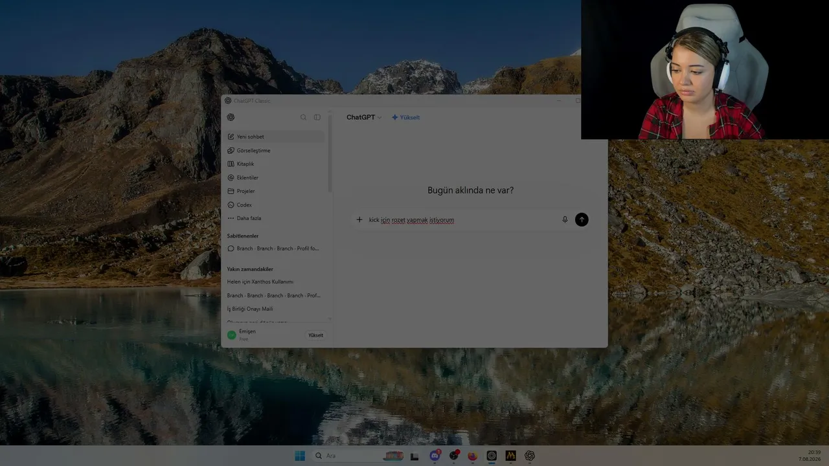Click the Yükselt link in the header
Viewport: 829px width, 466px height.
(406, 117)
